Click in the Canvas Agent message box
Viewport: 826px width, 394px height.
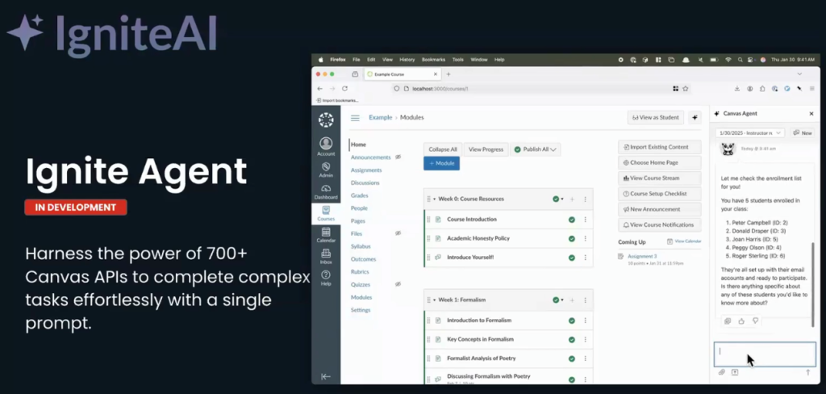tap(765, 354)
